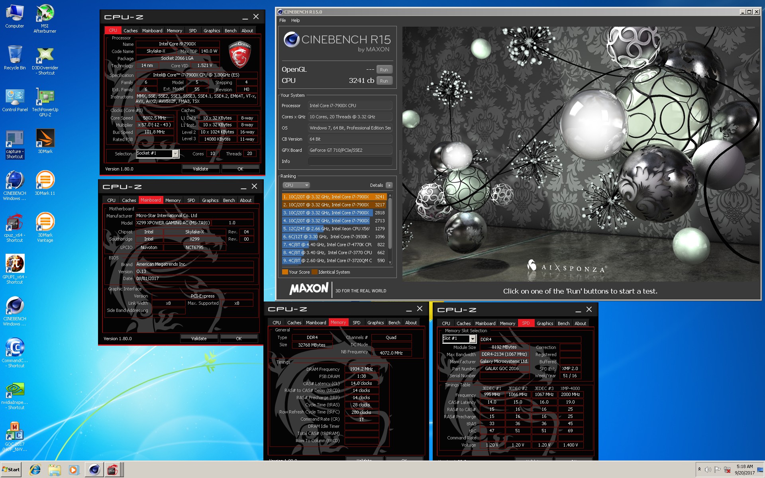Open GOC 2017 desktop file icon

[15, 437]
